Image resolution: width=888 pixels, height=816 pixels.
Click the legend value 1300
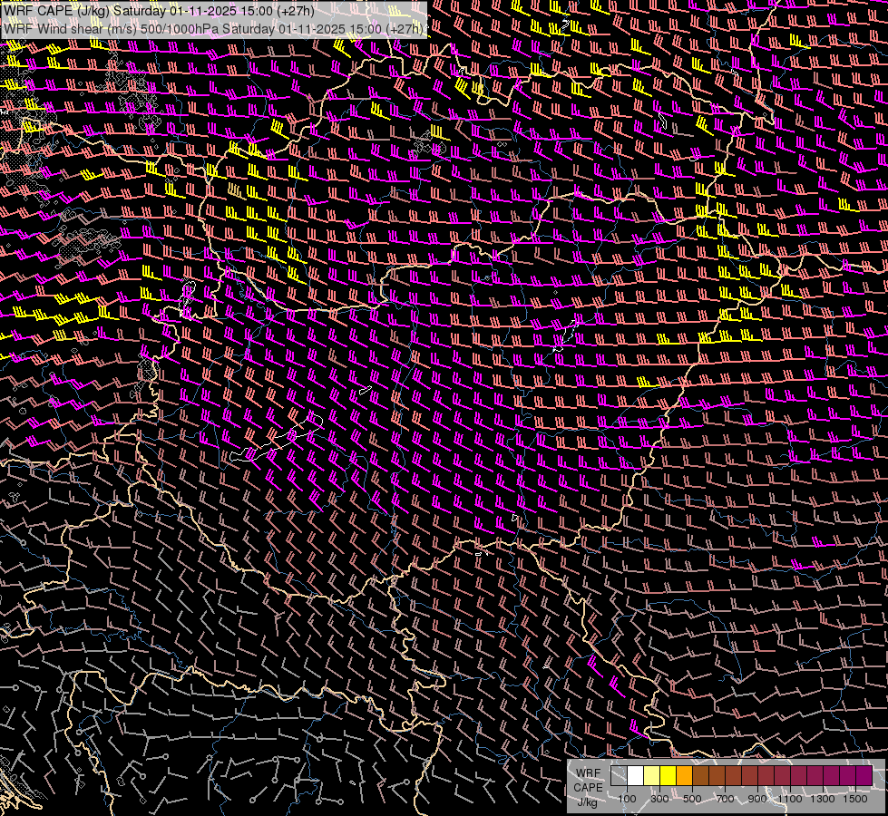click(823, 799)
